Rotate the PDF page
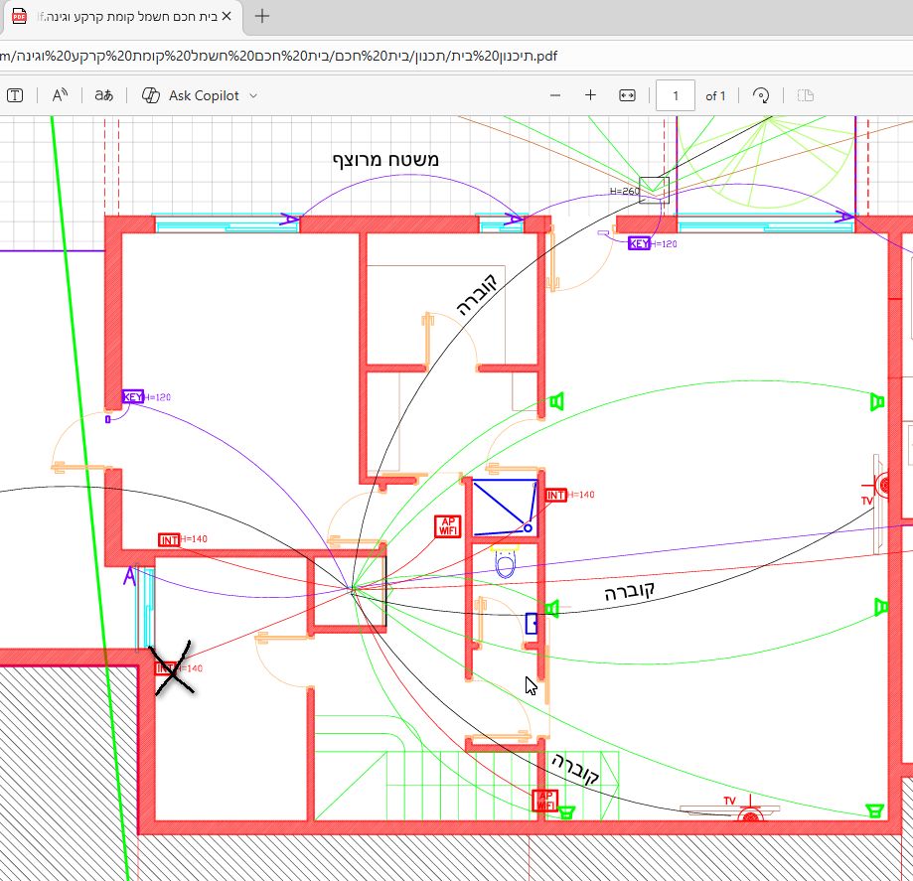Image resolution: width=913 pixels, height=881 pixels. point(761,95)
